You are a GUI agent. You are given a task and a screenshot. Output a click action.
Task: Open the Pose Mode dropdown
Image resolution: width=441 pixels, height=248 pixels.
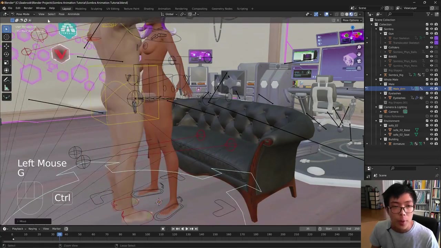pyautogui.click(x=23, y=14)
